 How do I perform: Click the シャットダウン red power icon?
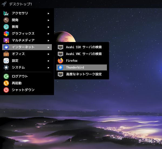6,90
